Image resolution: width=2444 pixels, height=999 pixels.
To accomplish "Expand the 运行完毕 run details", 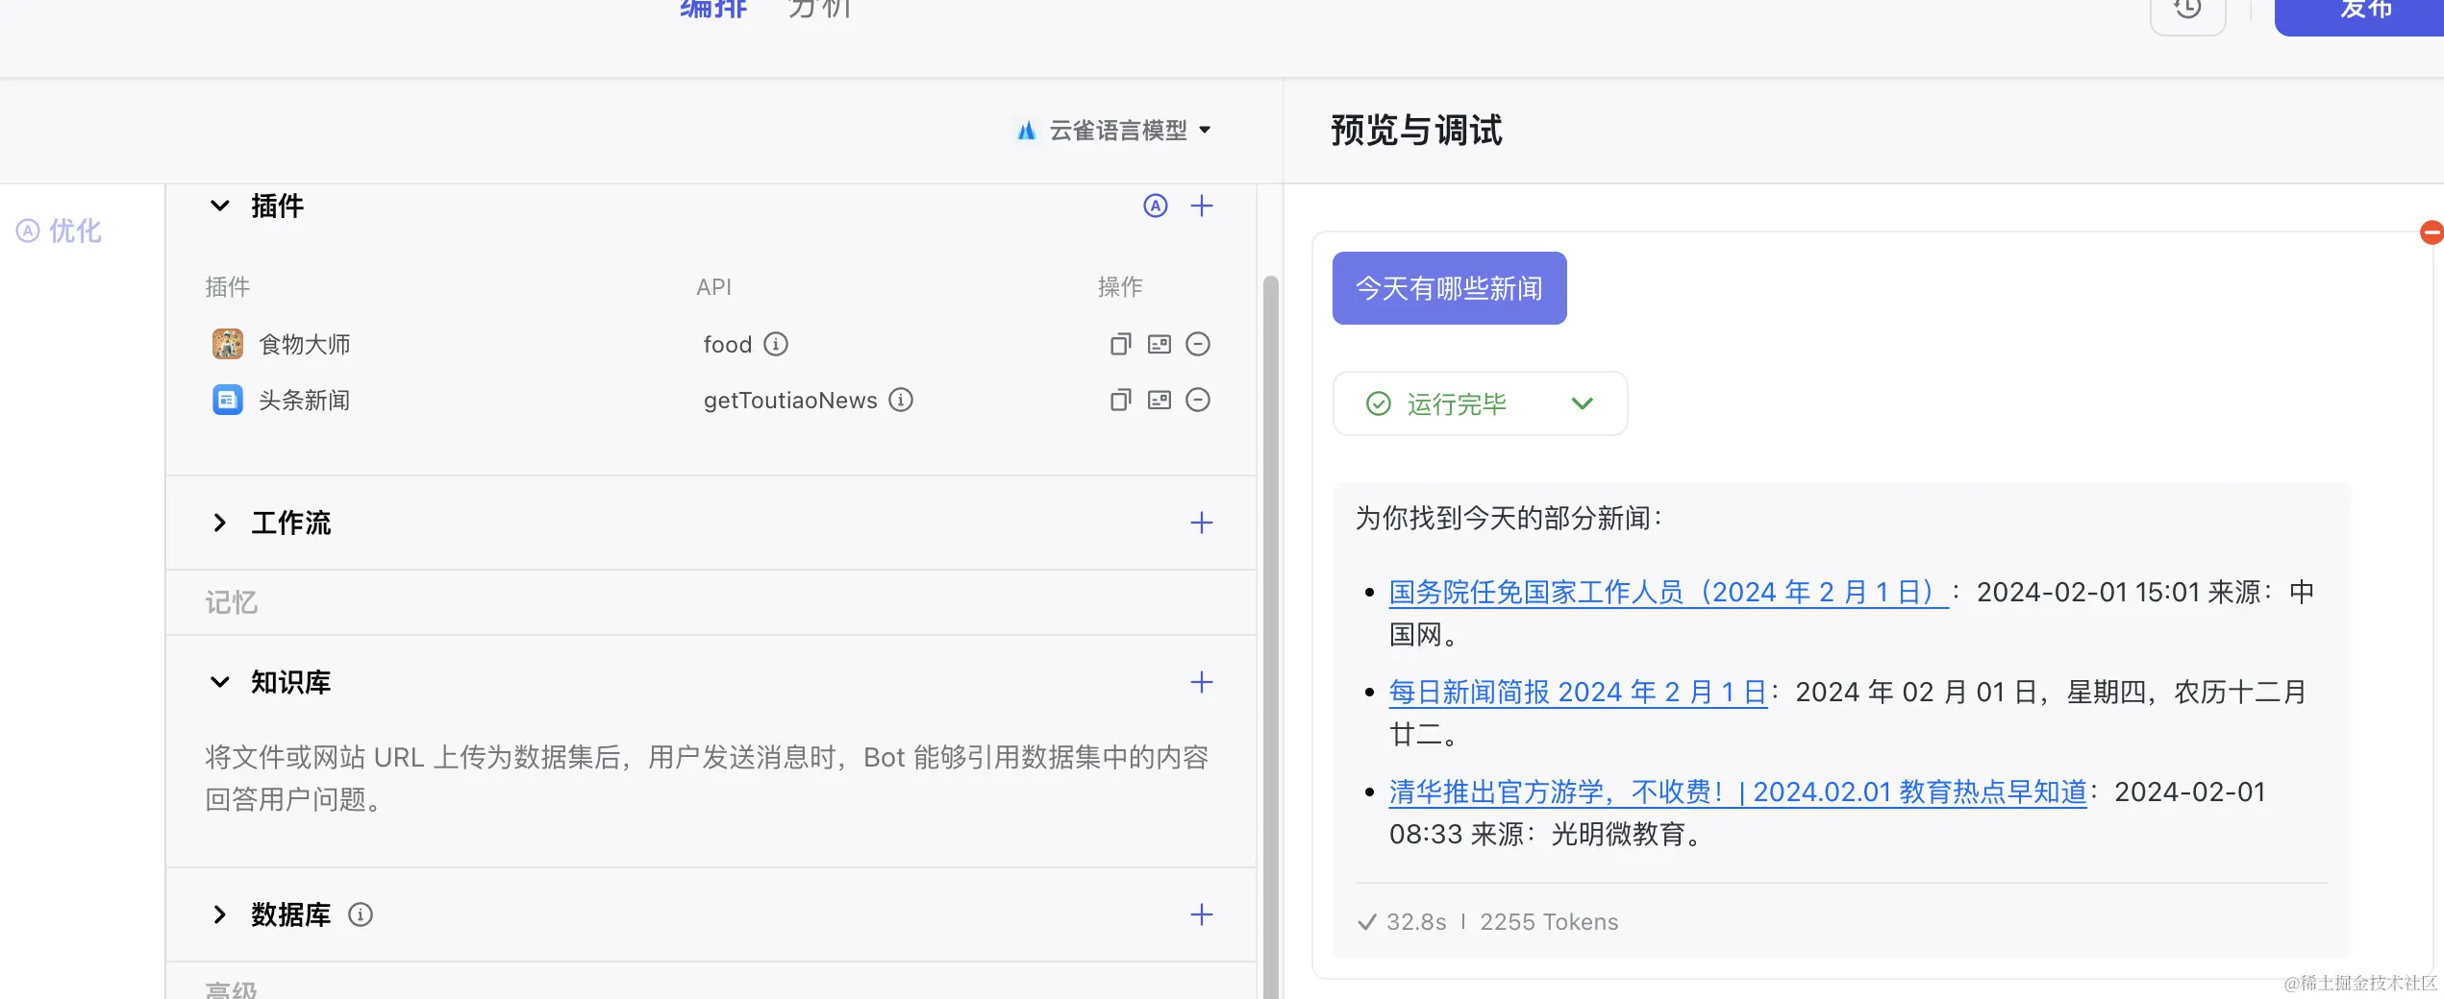I will pos(1583,403).
